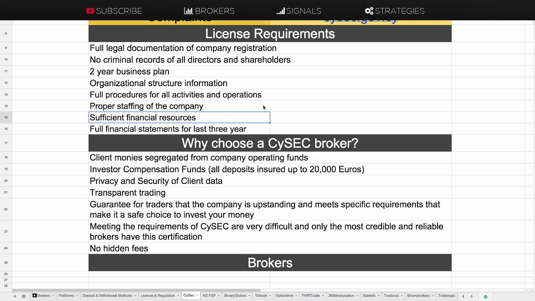Select 'Full procedures for all activities' cell
The height and width of the screenshot is (301, 535).
click(x=179, y=95)
